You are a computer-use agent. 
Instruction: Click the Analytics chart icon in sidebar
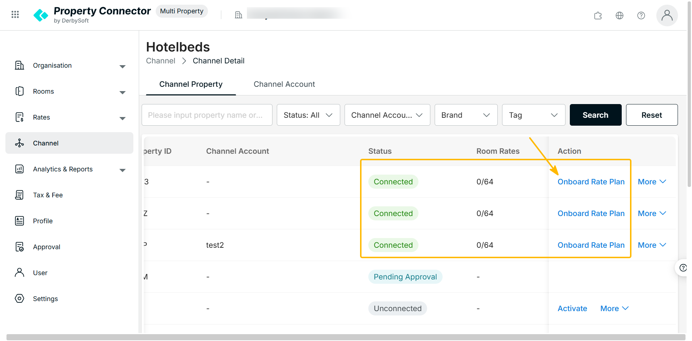(x=19, y=169)
